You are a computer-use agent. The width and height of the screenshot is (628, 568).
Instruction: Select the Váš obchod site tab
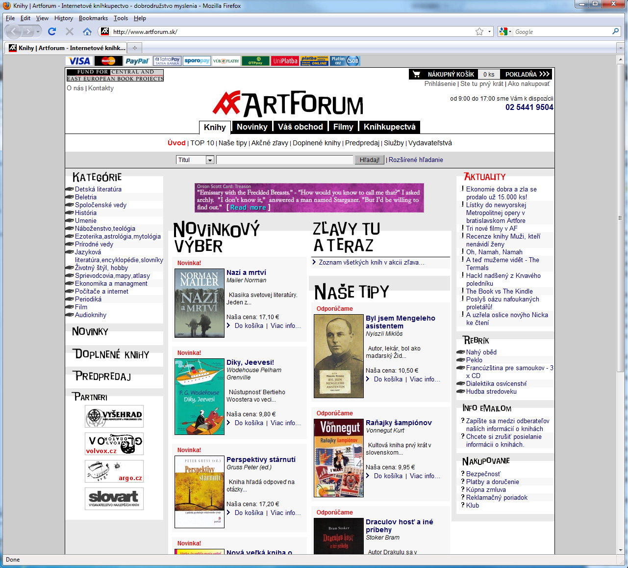click(301, 127)
